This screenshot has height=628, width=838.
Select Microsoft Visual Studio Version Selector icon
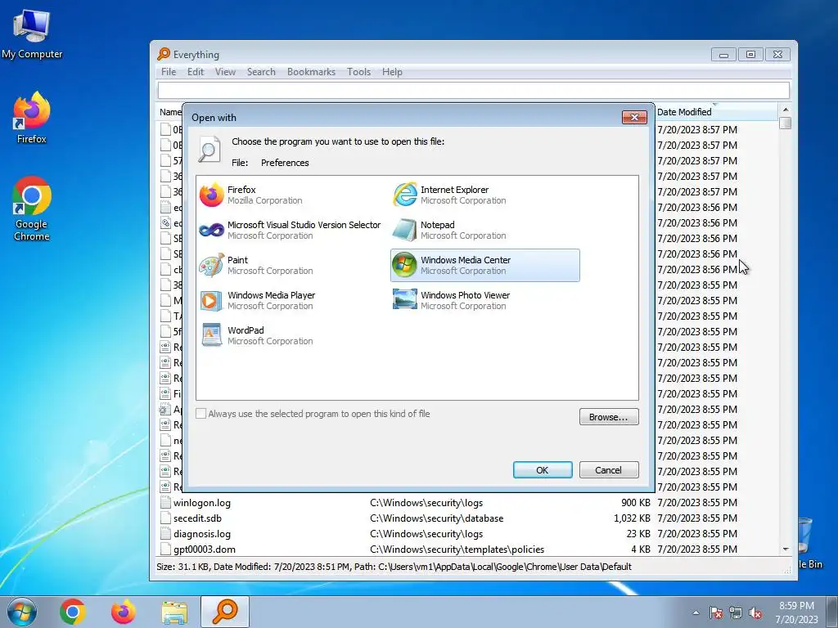[x=211, y=230]
